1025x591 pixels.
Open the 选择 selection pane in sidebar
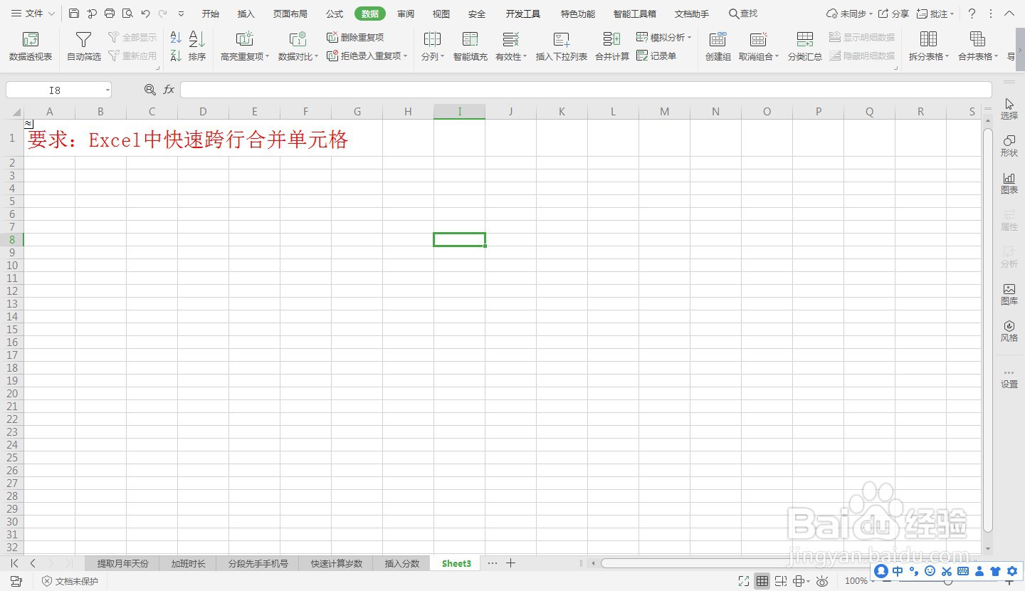pyautogui.click(x=1009, y=109)
